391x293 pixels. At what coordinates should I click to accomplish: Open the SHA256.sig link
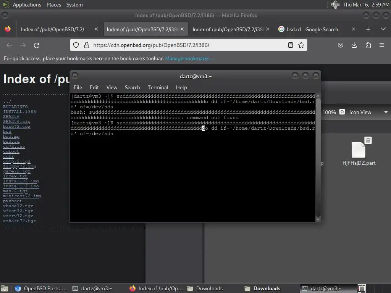(17, 122)
